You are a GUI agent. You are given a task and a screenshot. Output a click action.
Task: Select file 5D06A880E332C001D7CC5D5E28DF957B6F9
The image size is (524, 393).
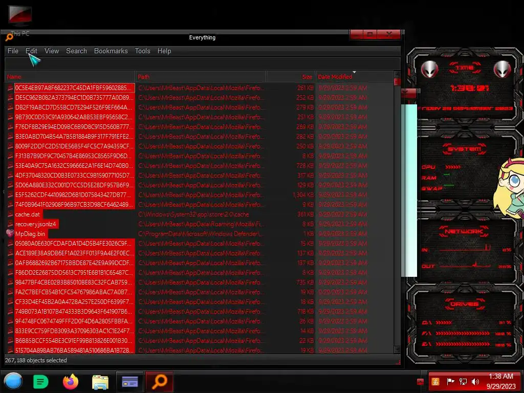tap(74, 185)
